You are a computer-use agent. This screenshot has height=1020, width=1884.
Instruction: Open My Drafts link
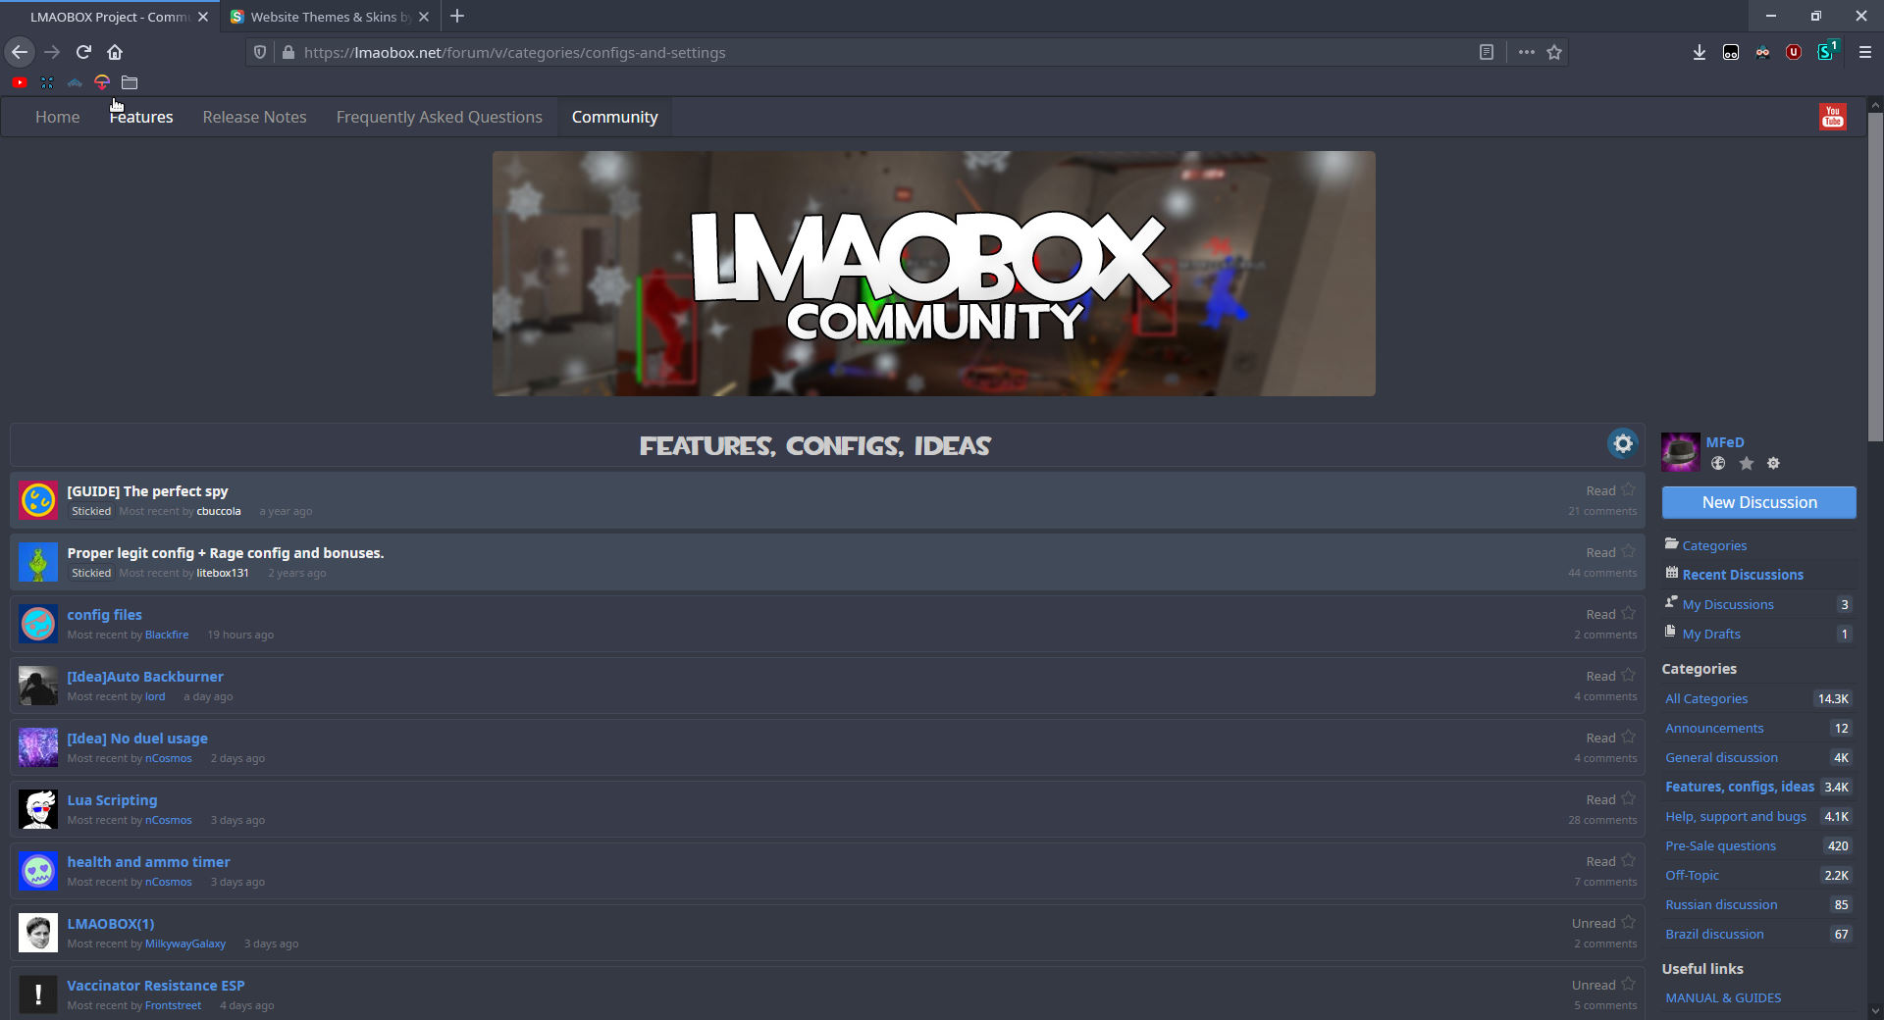pyautogui.click(x=1710, y=634)
